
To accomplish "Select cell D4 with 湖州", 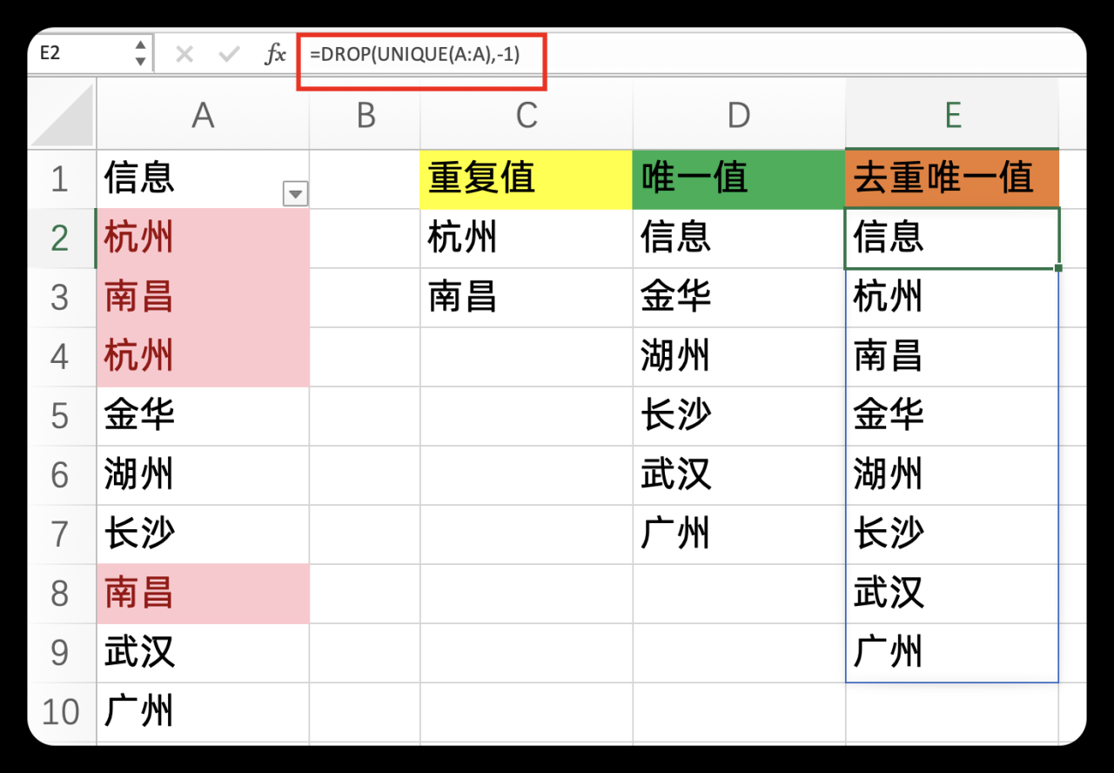I will coord(739,357).
